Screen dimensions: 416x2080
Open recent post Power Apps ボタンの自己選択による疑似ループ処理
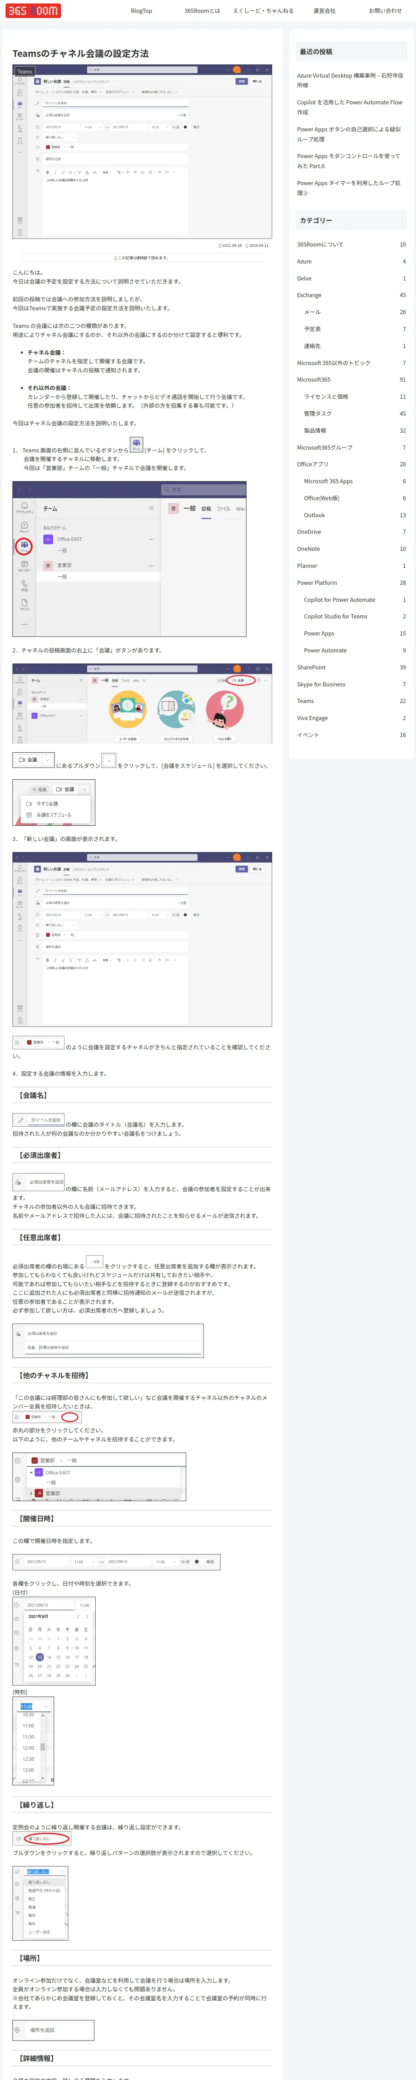click(x=350, y=134)
